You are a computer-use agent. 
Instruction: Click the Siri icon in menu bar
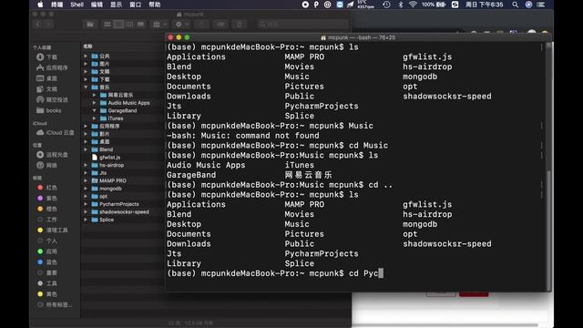(528, 5)
